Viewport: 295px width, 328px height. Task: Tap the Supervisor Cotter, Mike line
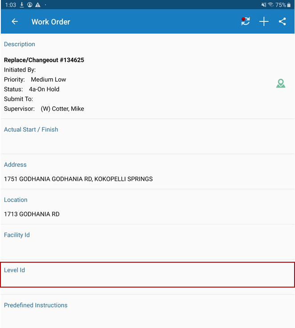coord(44,109)
